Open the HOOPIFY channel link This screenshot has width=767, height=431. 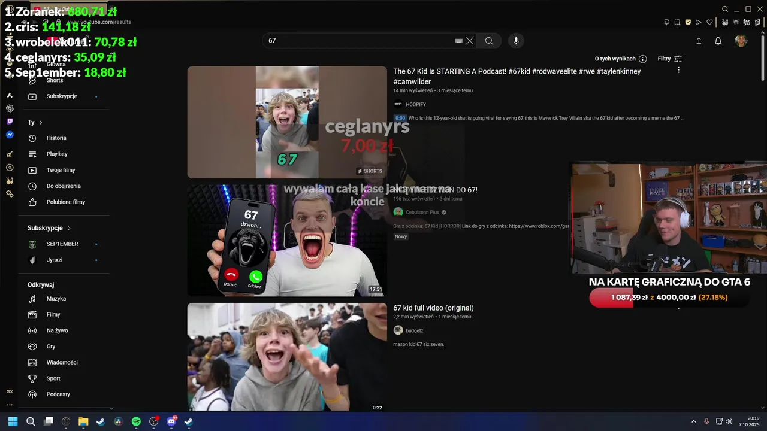[416, 104]
